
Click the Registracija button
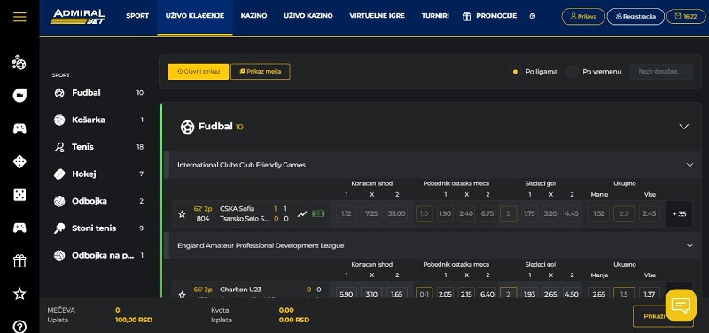[635, 16]
